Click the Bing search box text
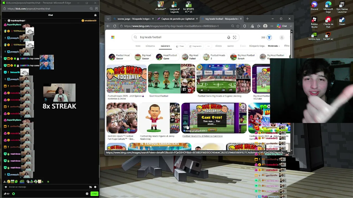 pyautogui.click(x=151, y=37)
